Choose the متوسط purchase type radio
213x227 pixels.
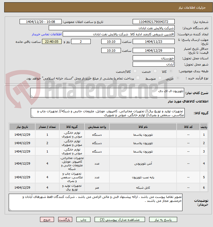click(160, 78)
